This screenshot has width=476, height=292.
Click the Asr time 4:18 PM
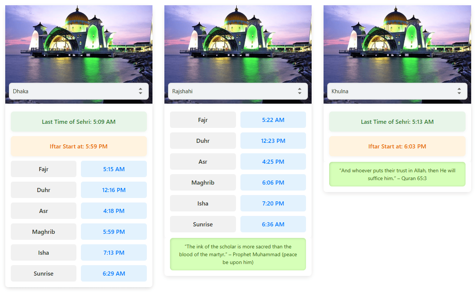[114, 211]
